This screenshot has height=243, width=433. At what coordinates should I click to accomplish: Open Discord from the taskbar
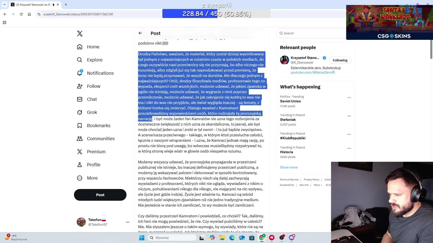(x=292, y=238)
